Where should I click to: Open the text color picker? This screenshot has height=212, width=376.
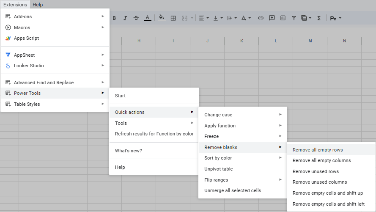coord(148,18)
